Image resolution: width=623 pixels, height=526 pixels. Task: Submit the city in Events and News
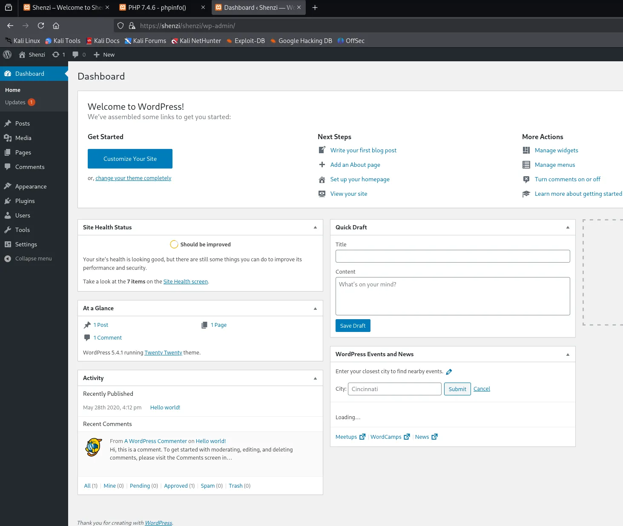(457, 389)
